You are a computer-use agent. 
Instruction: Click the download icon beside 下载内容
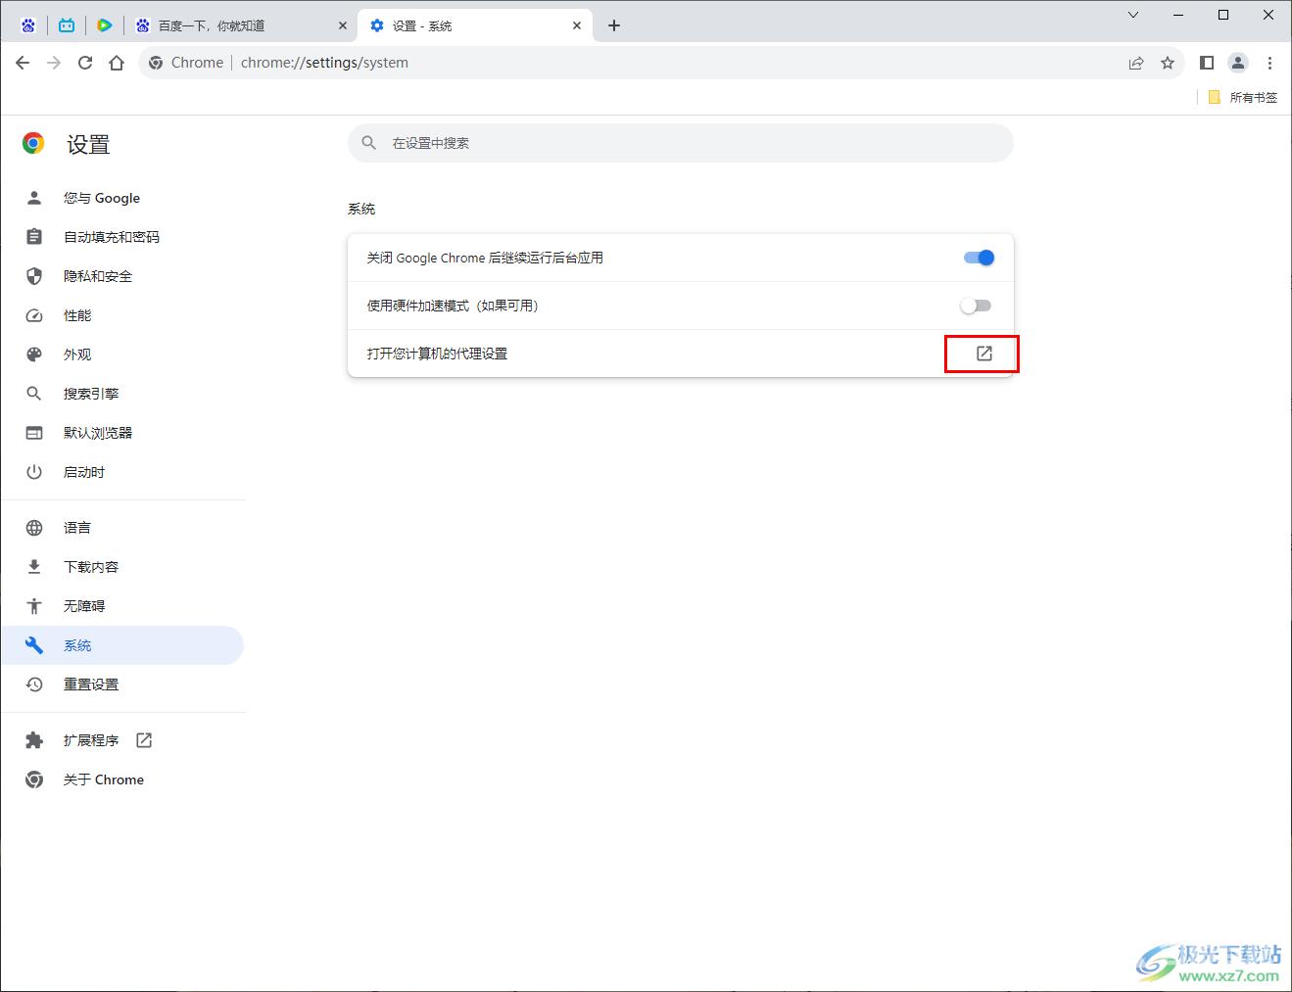tap(34, 567)
